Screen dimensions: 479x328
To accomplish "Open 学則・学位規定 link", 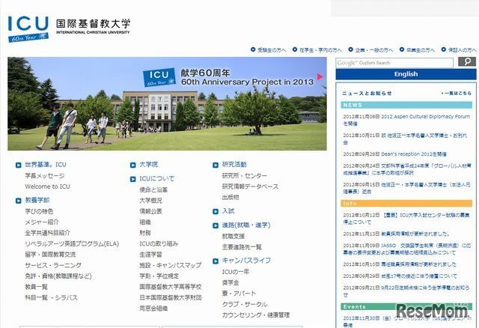I will click(159, 276).
